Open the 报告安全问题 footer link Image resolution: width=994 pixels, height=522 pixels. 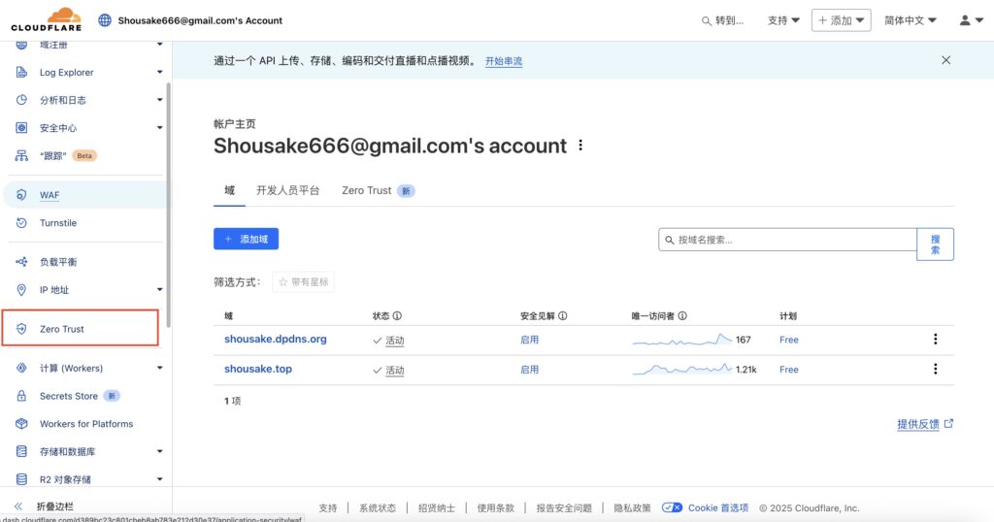564,508
